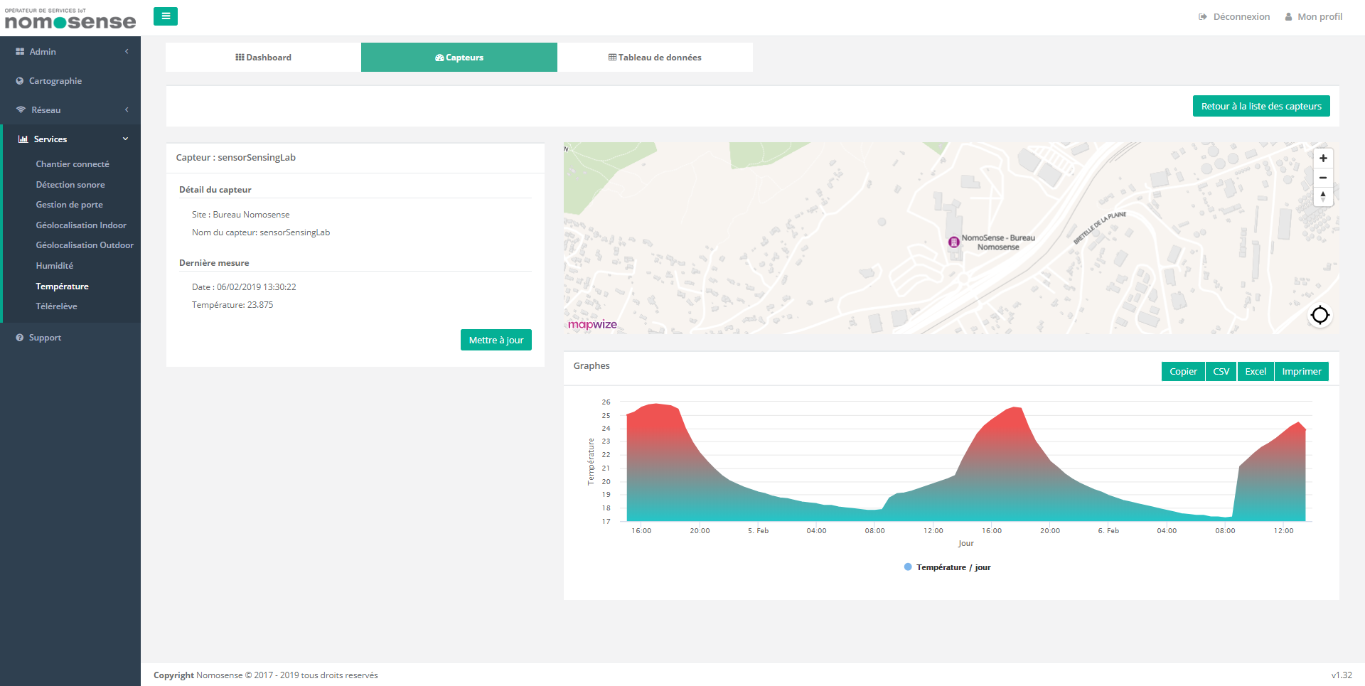Image resolution: width=1365 pixels, height=686 pixels.
Task: Export graph data as CSV
Action: [1221, 372]
